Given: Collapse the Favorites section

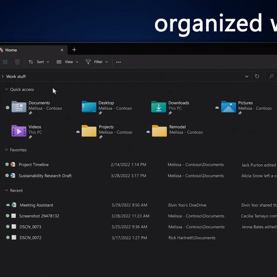Looking at the screenshot, I should [x=7, y=150].
